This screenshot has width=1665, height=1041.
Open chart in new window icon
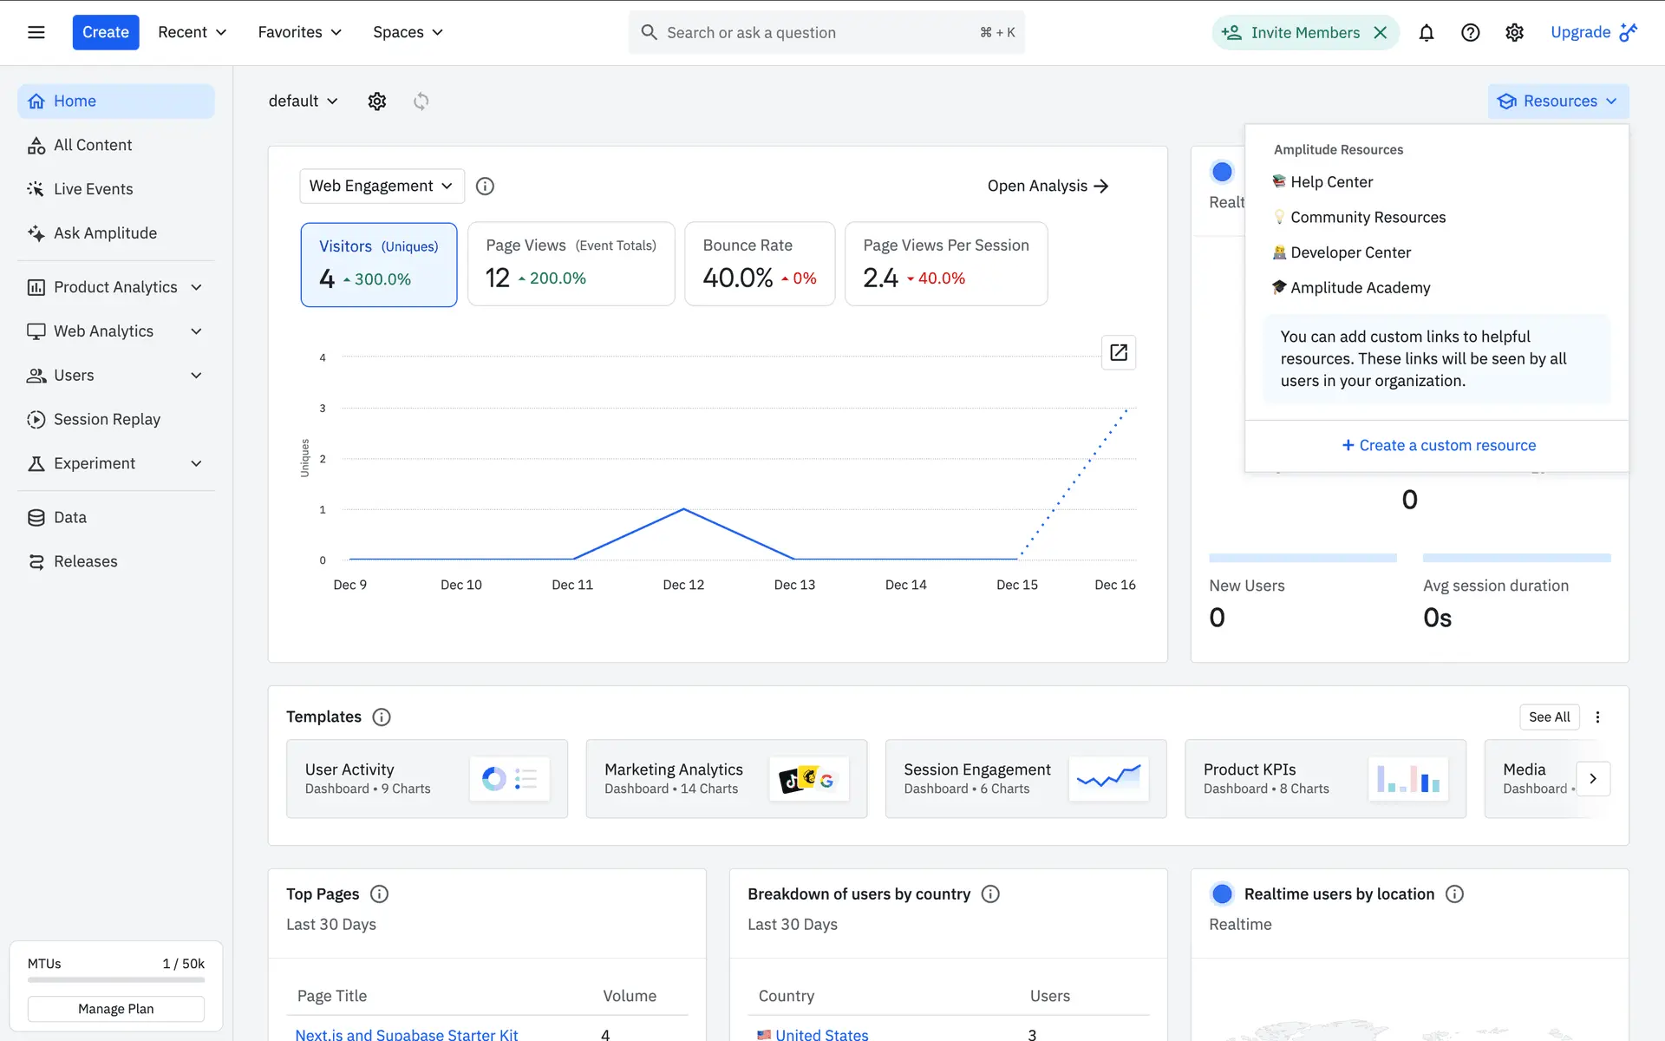tap(1118, 352)
